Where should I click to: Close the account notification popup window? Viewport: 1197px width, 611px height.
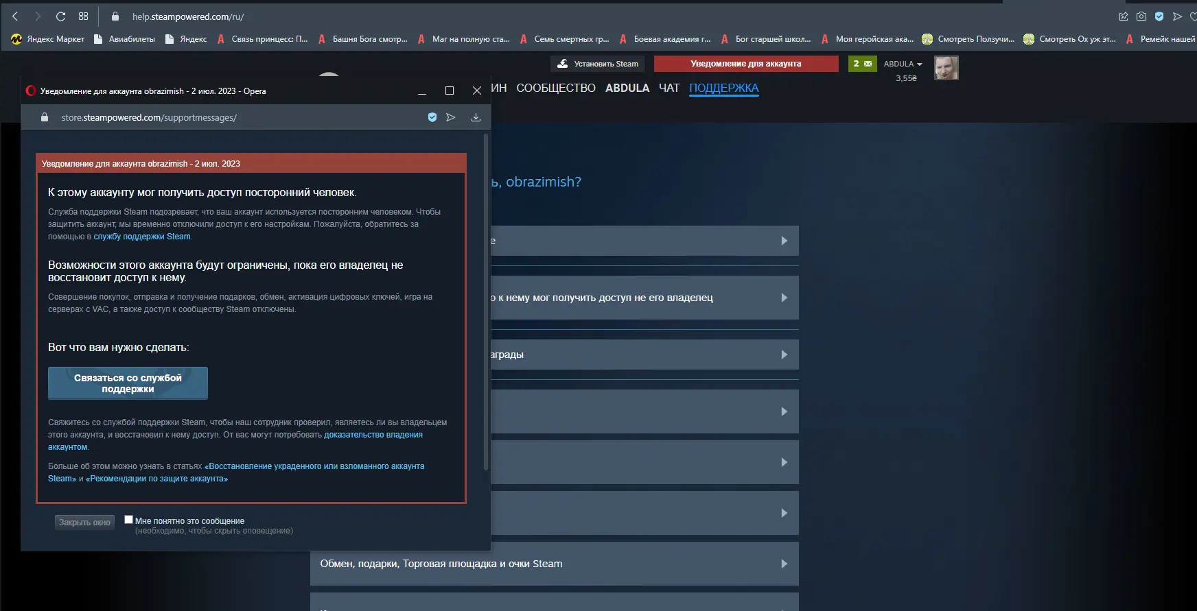click(x=477, y=91)
